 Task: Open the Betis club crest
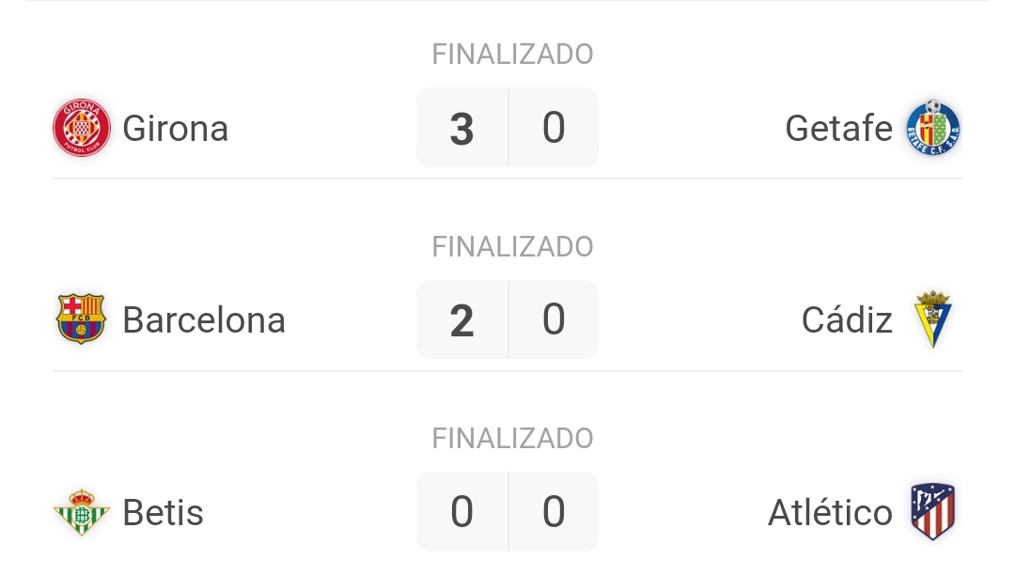pos(81,512)
